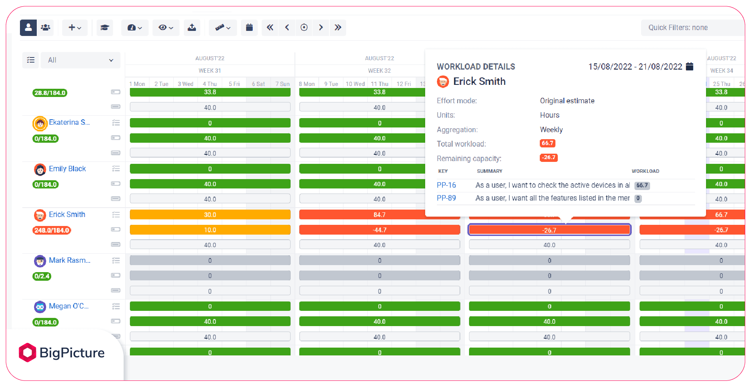751x391 pixels.
Task: Click the task list icon for Ekaterina
Action: (x=116, y=123)
